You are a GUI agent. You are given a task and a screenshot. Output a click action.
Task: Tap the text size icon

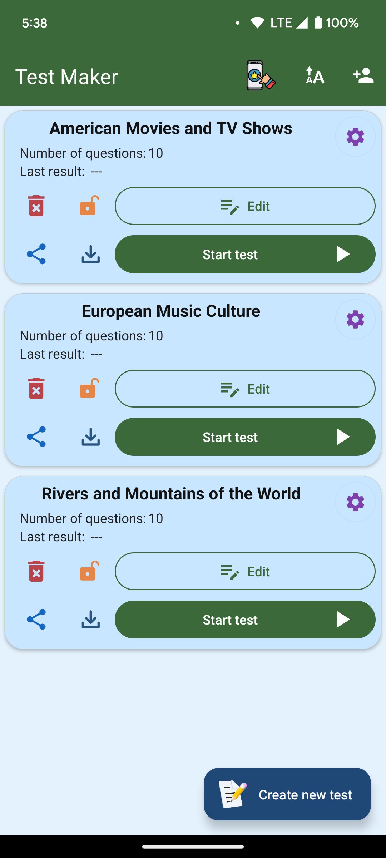coord(315,76)
